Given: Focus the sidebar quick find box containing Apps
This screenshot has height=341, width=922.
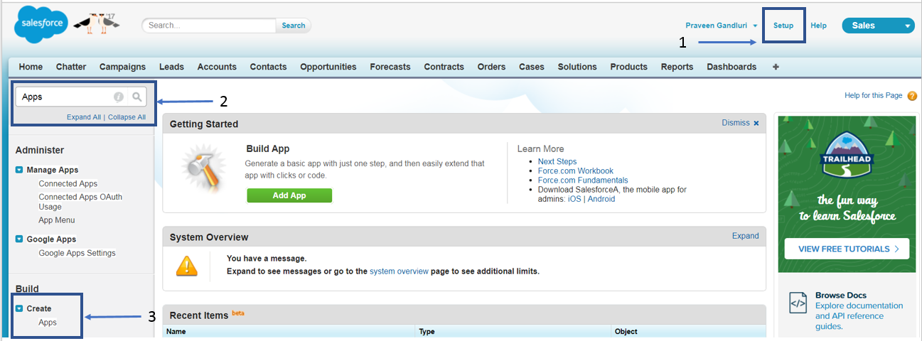Looking at the screenshot, I should 80,97.
